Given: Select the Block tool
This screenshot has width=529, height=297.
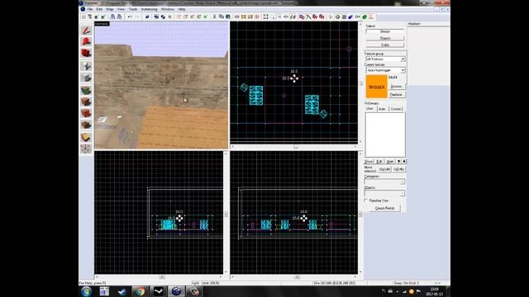Looking at the screenshot, I should pos(86,78).
